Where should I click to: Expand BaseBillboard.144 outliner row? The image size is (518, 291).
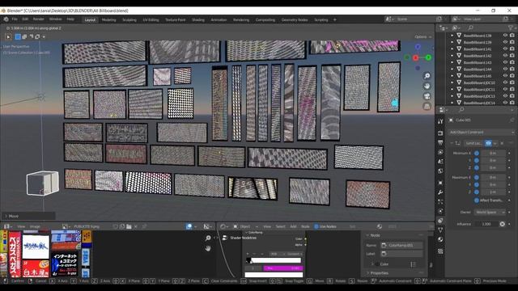(452, 70)
